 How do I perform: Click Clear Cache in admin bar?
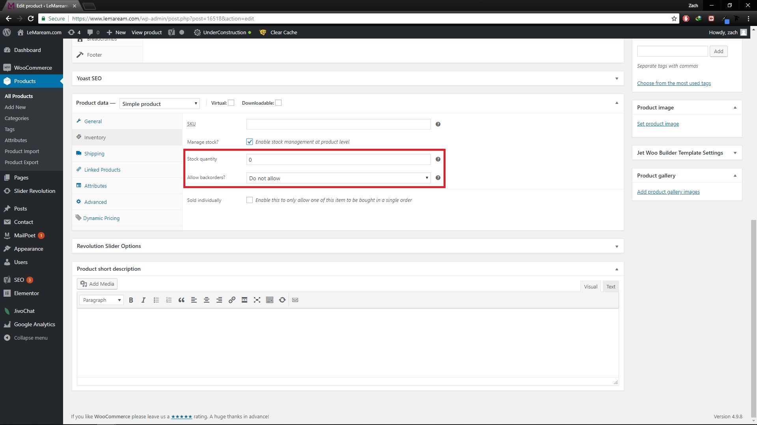coord(279,33)
